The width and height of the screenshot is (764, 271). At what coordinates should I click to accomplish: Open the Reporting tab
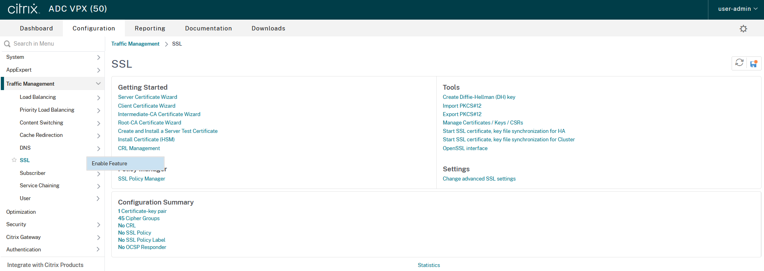150,28
